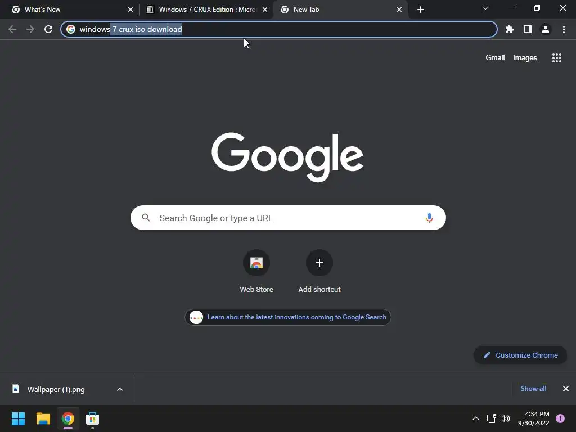Open Learn about latest innovations link
Viewport: 576px width, 432px height.
click(x=287, y=317)
